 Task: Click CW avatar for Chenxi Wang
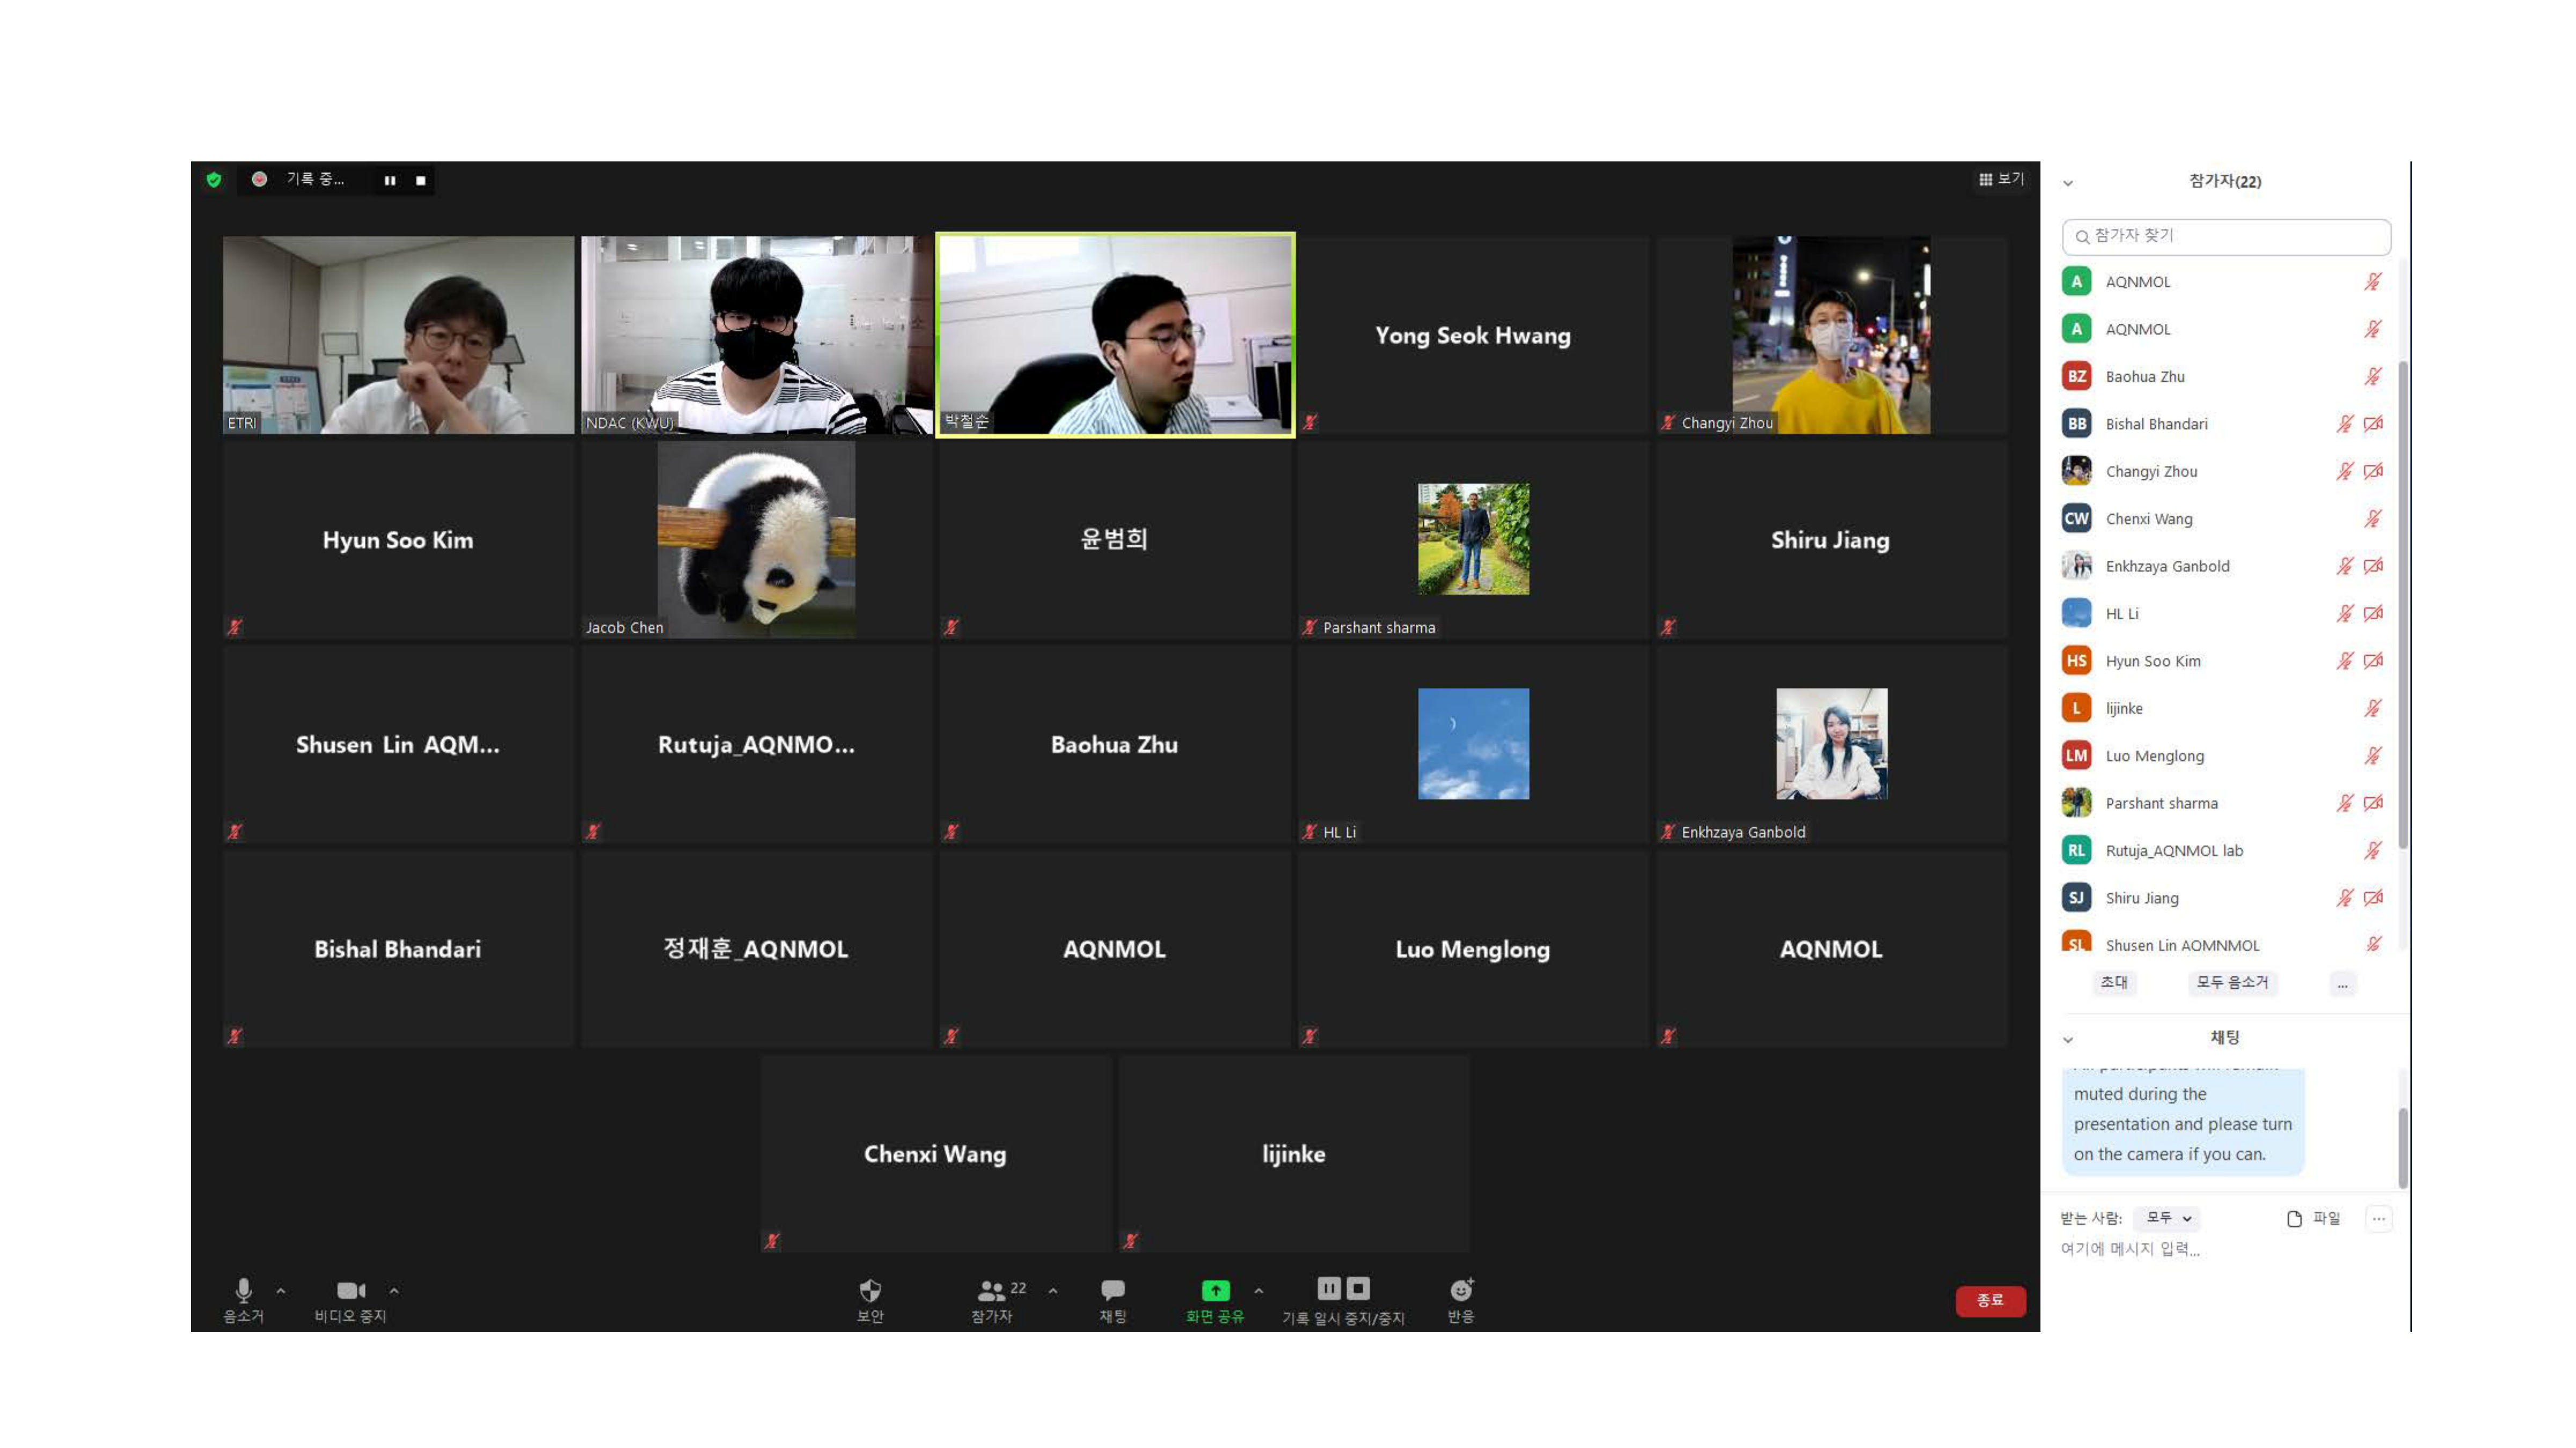tap(2077, 518)
